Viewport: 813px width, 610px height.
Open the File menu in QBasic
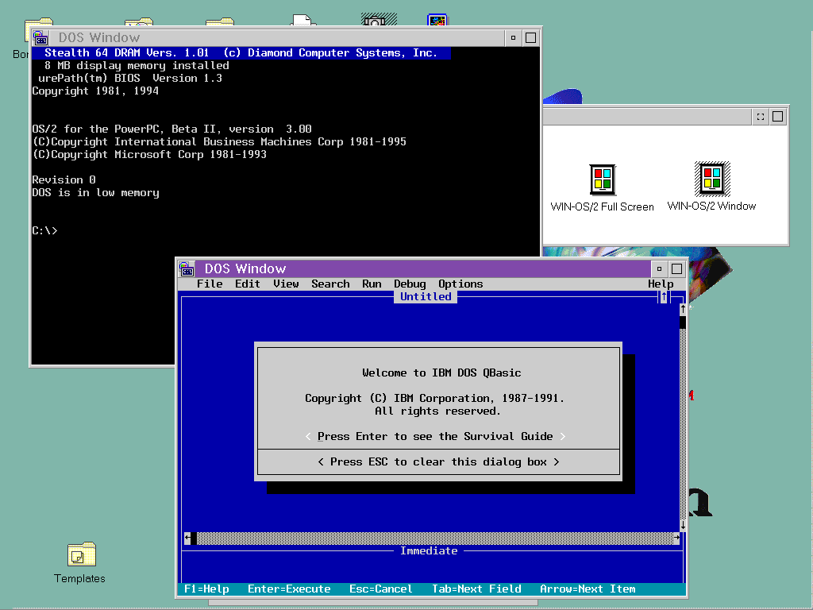click(210, 284)
